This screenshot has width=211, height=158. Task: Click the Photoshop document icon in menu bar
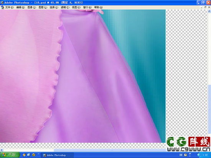coord(2,7)
